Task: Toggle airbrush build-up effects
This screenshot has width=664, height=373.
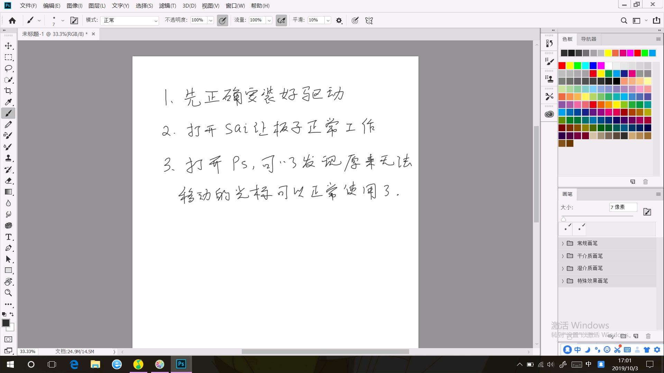Action: coord(282,20)
